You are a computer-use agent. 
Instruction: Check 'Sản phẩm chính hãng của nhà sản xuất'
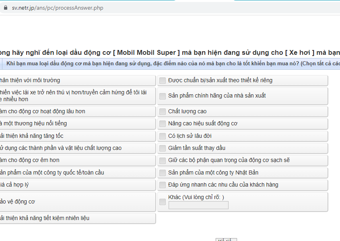click(163, 96)
